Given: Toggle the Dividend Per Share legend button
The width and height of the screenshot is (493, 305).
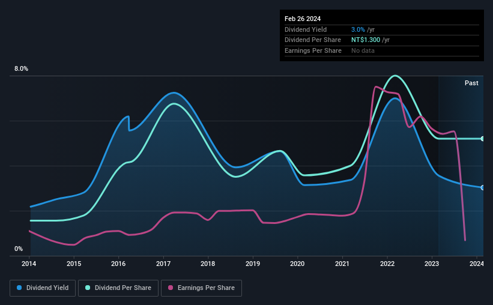Looking at the screenshot, I should tap(118, 288).
